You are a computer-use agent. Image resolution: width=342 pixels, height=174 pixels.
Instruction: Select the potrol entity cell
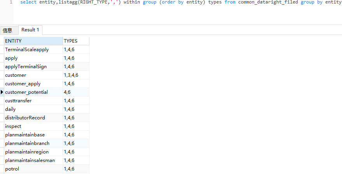pyautogui.click(x=33, y=169)
